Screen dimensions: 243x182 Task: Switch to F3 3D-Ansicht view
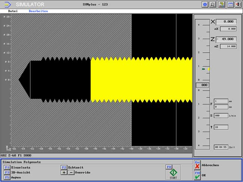(x=7, y=173)
